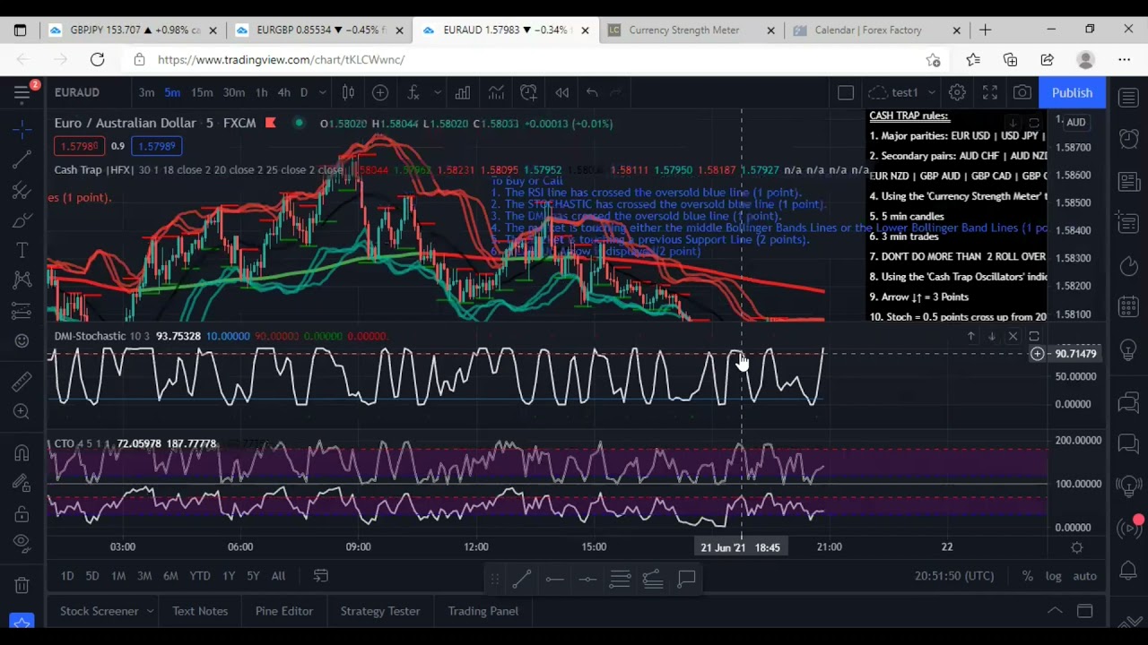Add a symbol to compare with plus icon
This screenshot has height=645, width=1148.
(x=380, y=92)
